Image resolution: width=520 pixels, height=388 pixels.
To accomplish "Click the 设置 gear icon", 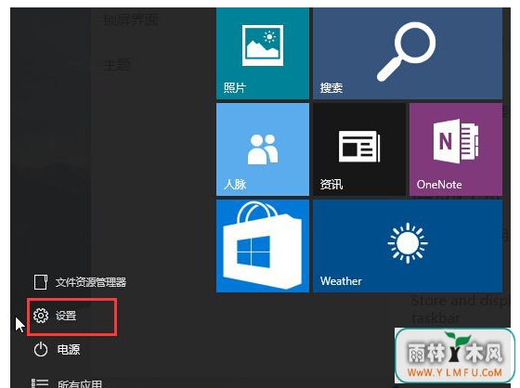I will [41, 316].
